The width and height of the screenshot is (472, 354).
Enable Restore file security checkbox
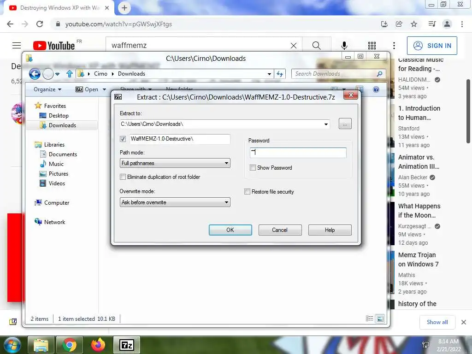point(247,192)
